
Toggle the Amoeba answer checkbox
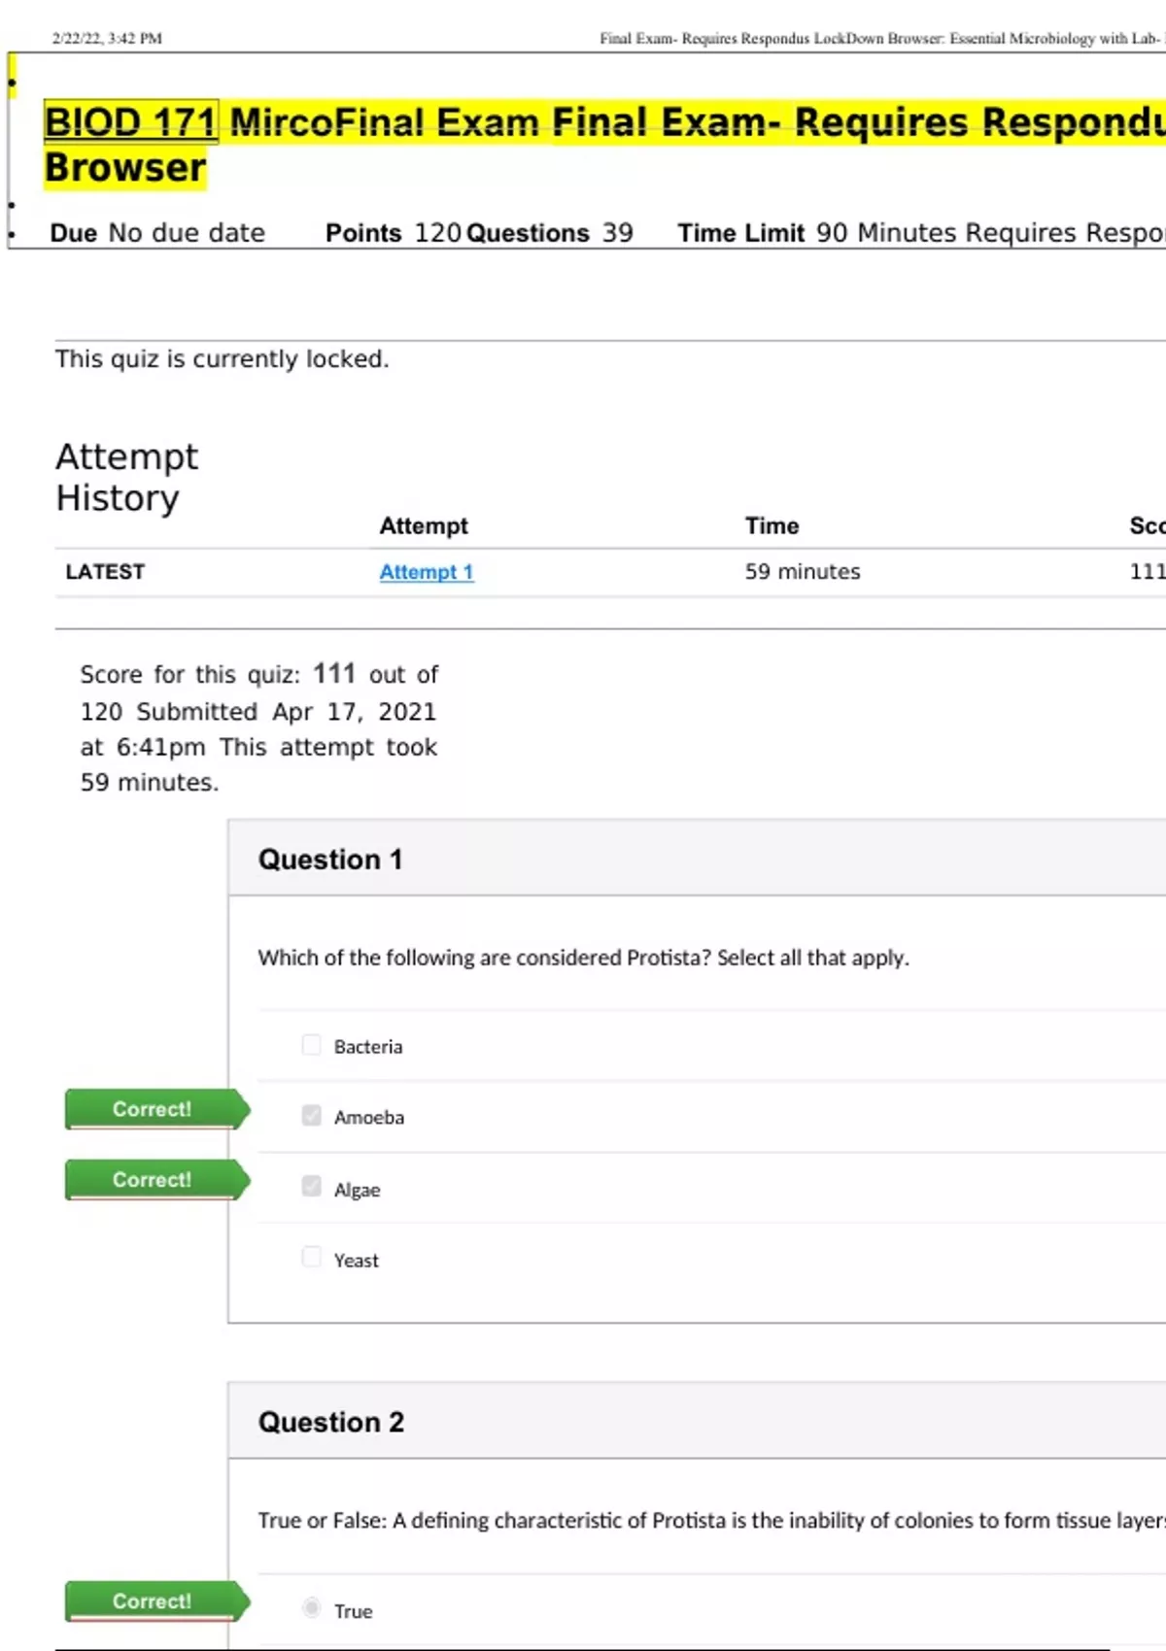coord(311,1116)
